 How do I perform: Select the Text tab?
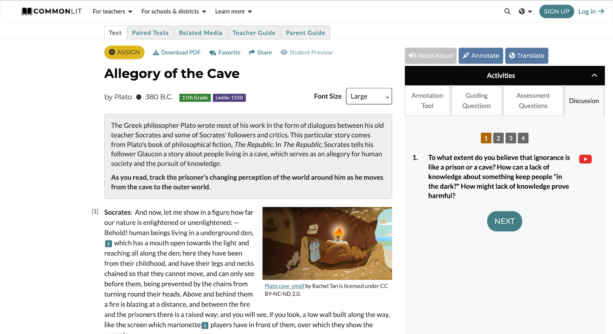click(x=115, y=33)
